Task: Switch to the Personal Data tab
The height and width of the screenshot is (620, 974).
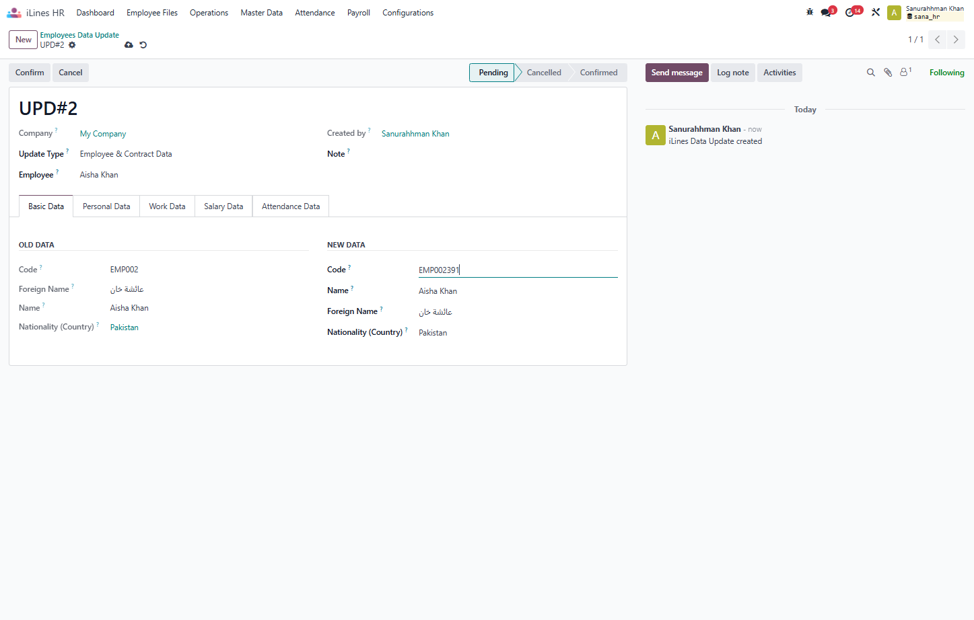Action: (x=106, y=206)
